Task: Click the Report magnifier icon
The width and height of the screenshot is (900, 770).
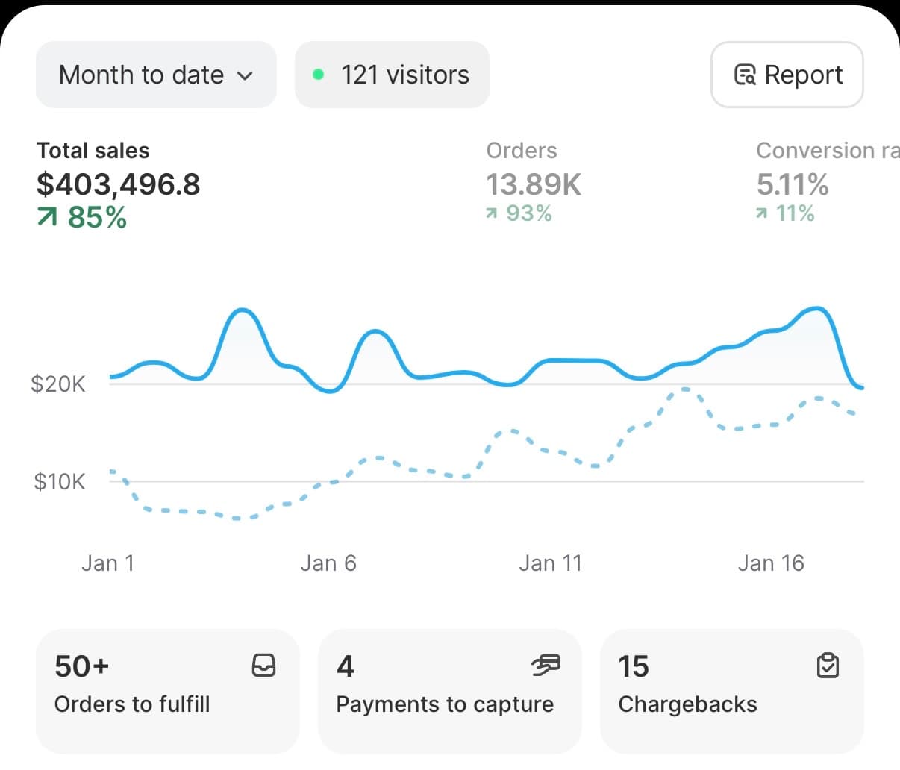Action: pos(745,75)
